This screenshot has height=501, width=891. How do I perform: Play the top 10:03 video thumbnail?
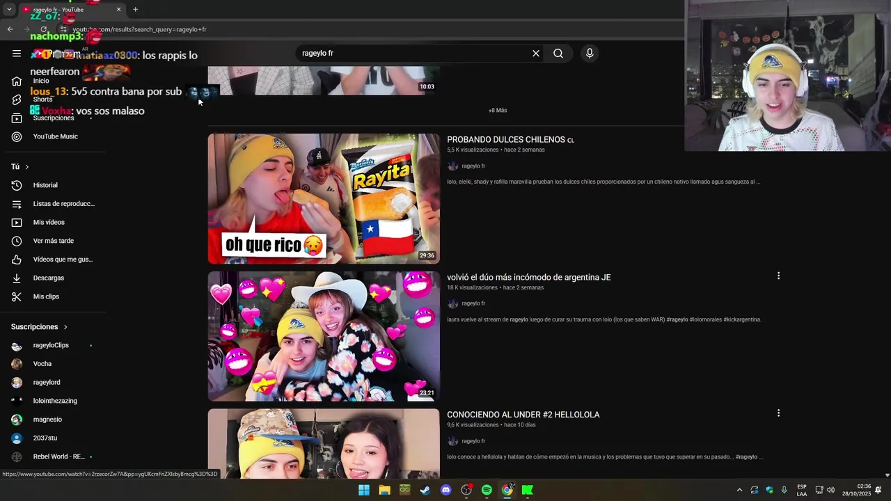[324, 81]
